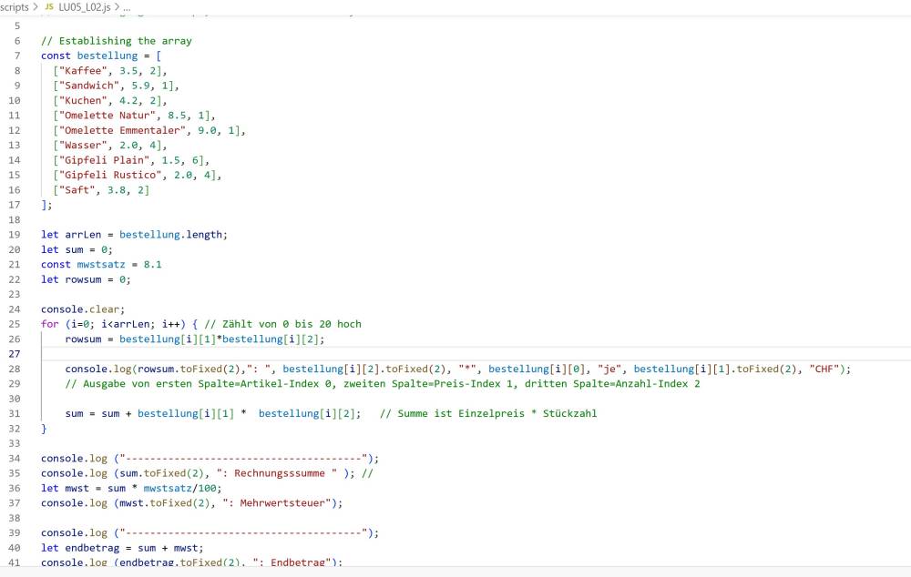Screen dimensions: 911x577
Task: Click the ": Mehrwertsteuer" string literal
Action: (x=283, y=502)
